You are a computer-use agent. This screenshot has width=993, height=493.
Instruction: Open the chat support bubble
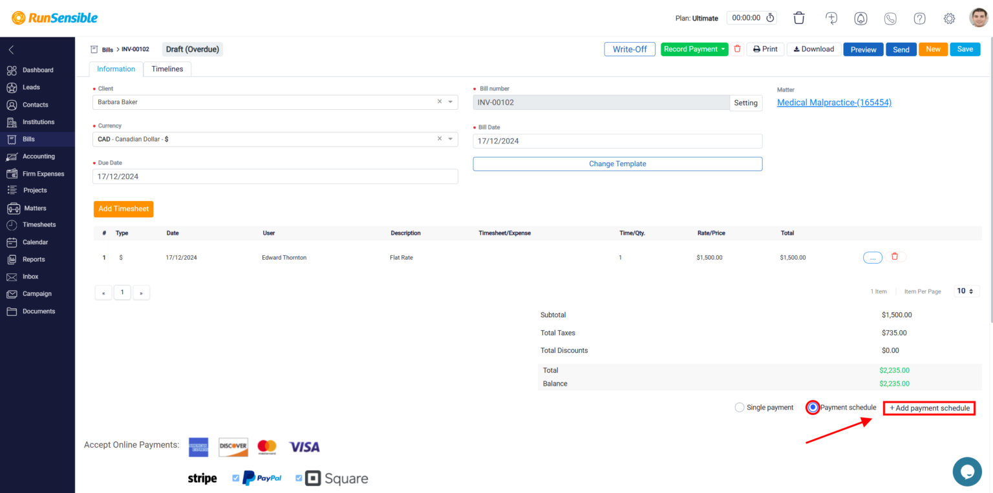[x=967, y=472]
